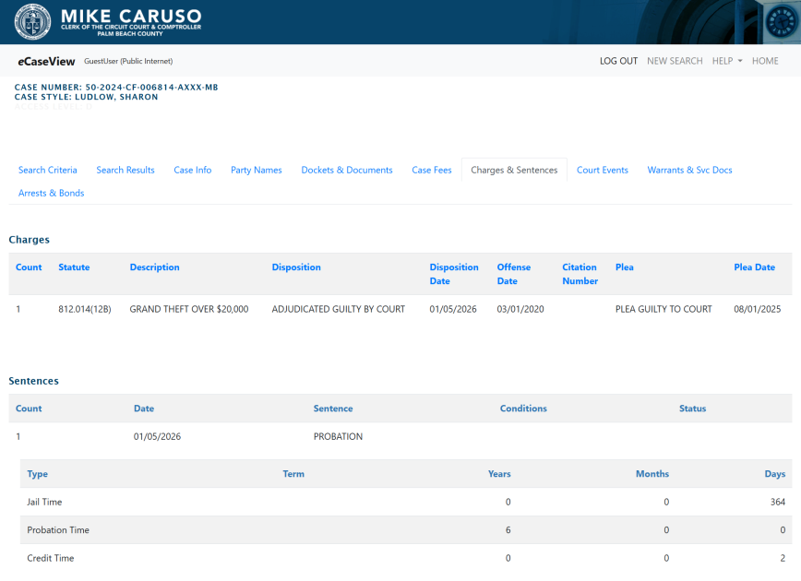Open the Search Criteria tab
This screenshot has width=801, height=581.
(x=48, y=171)
